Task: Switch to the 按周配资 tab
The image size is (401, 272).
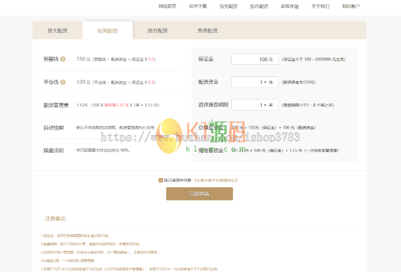Action: pos(107,31)
